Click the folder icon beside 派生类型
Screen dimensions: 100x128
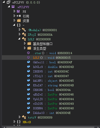click(x=29, y=48)
